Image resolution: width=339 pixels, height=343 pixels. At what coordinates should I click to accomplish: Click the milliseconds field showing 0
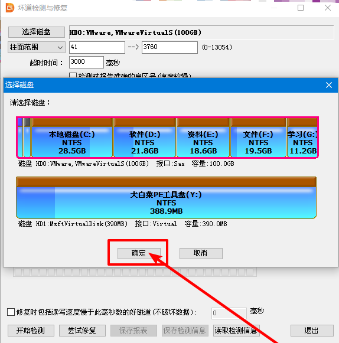click(x=229, y=313)
